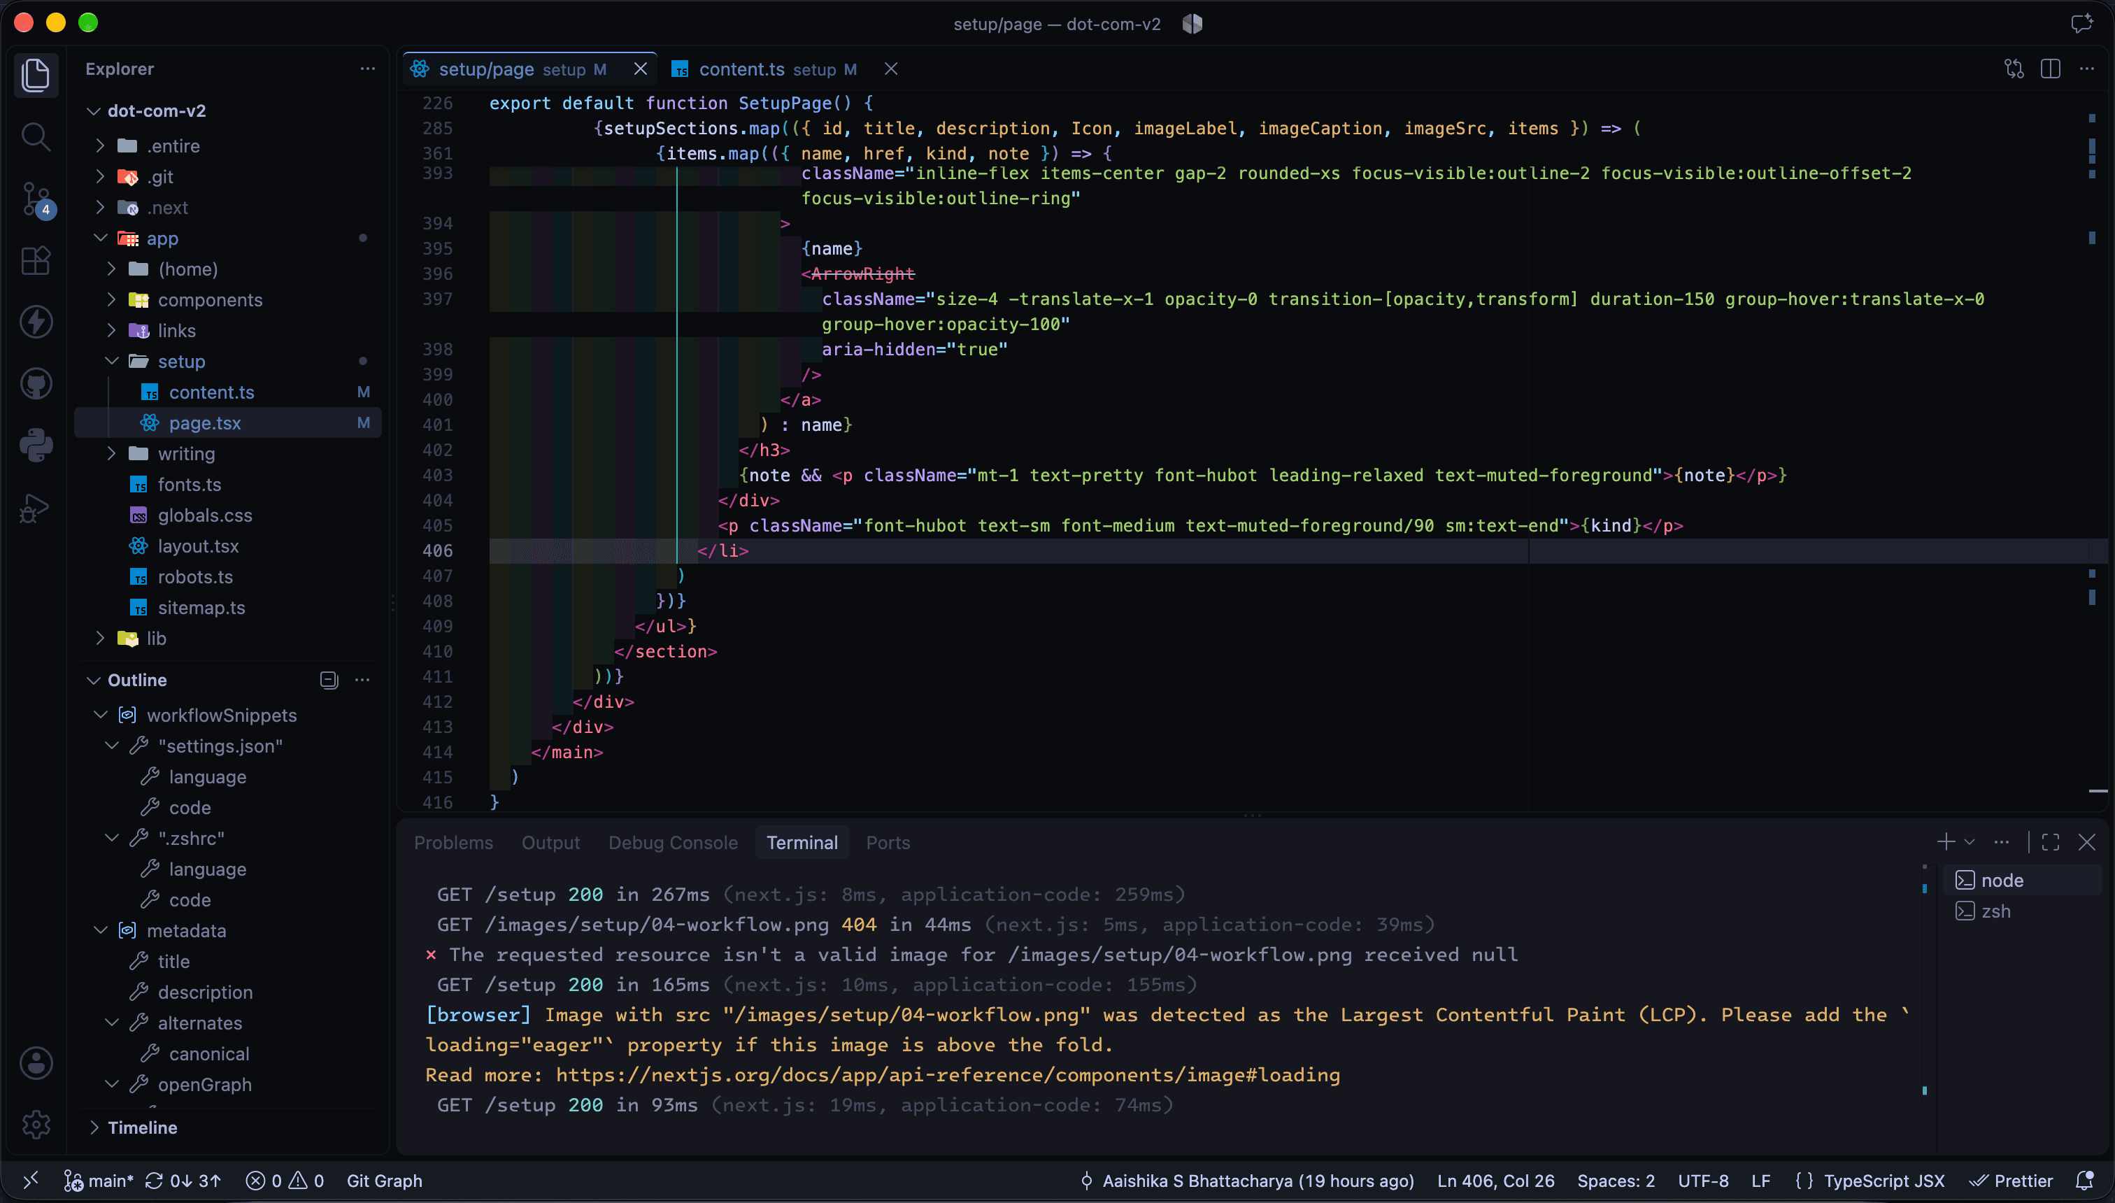Click the Prettier status bar item
2115x1203 pixels.
2011,1181
